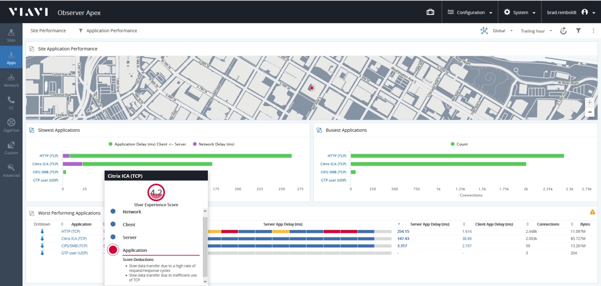
Task: Open the Sites section in the sidebar
Action: point(11,35)
